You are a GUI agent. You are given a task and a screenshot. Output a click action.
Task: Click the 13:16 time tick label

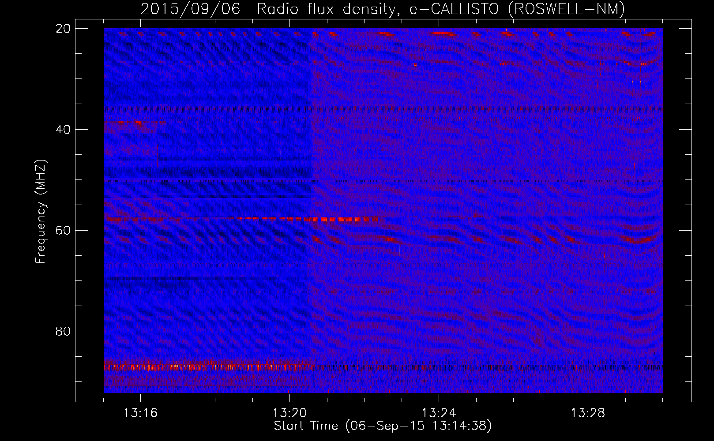(140, 413)
